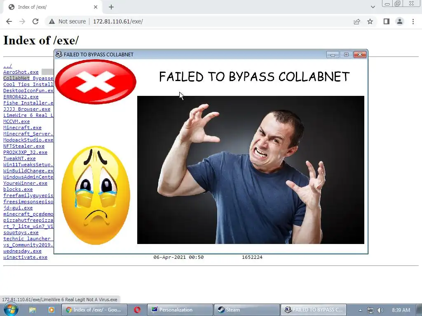Screen dimensions: 422x316
Task: Click the Minecraft_Server link
Action: pyautogui.click(x=28, y=134)
